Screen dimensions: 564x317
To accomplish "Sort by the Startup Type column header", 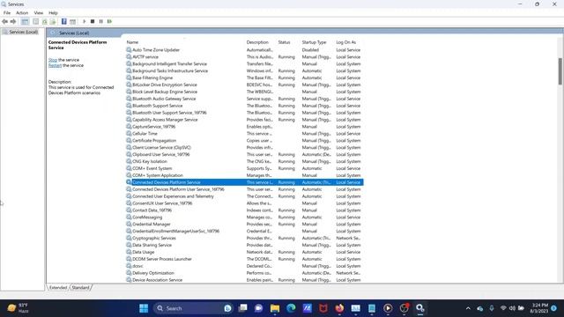I will [314, 42].
